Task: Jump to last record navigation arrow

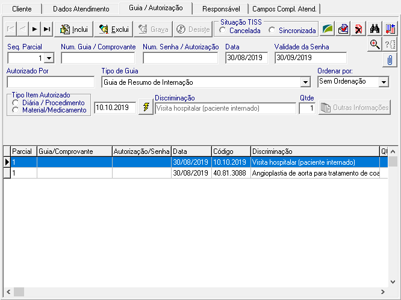Action: coord(47,29)
